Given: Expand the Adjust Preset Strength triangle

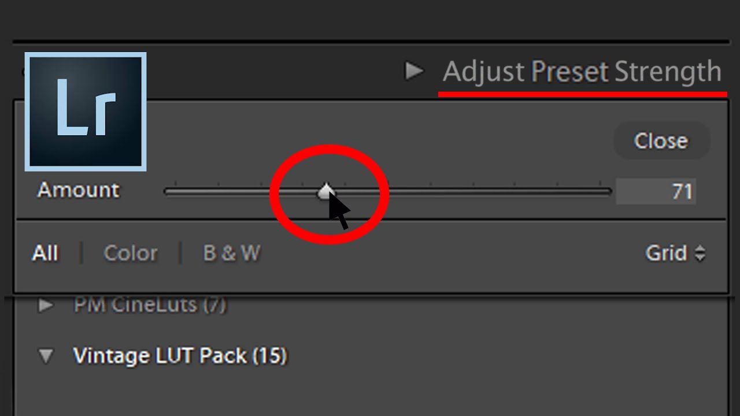Looking at the screenshot, I should (x=414, y=71).
